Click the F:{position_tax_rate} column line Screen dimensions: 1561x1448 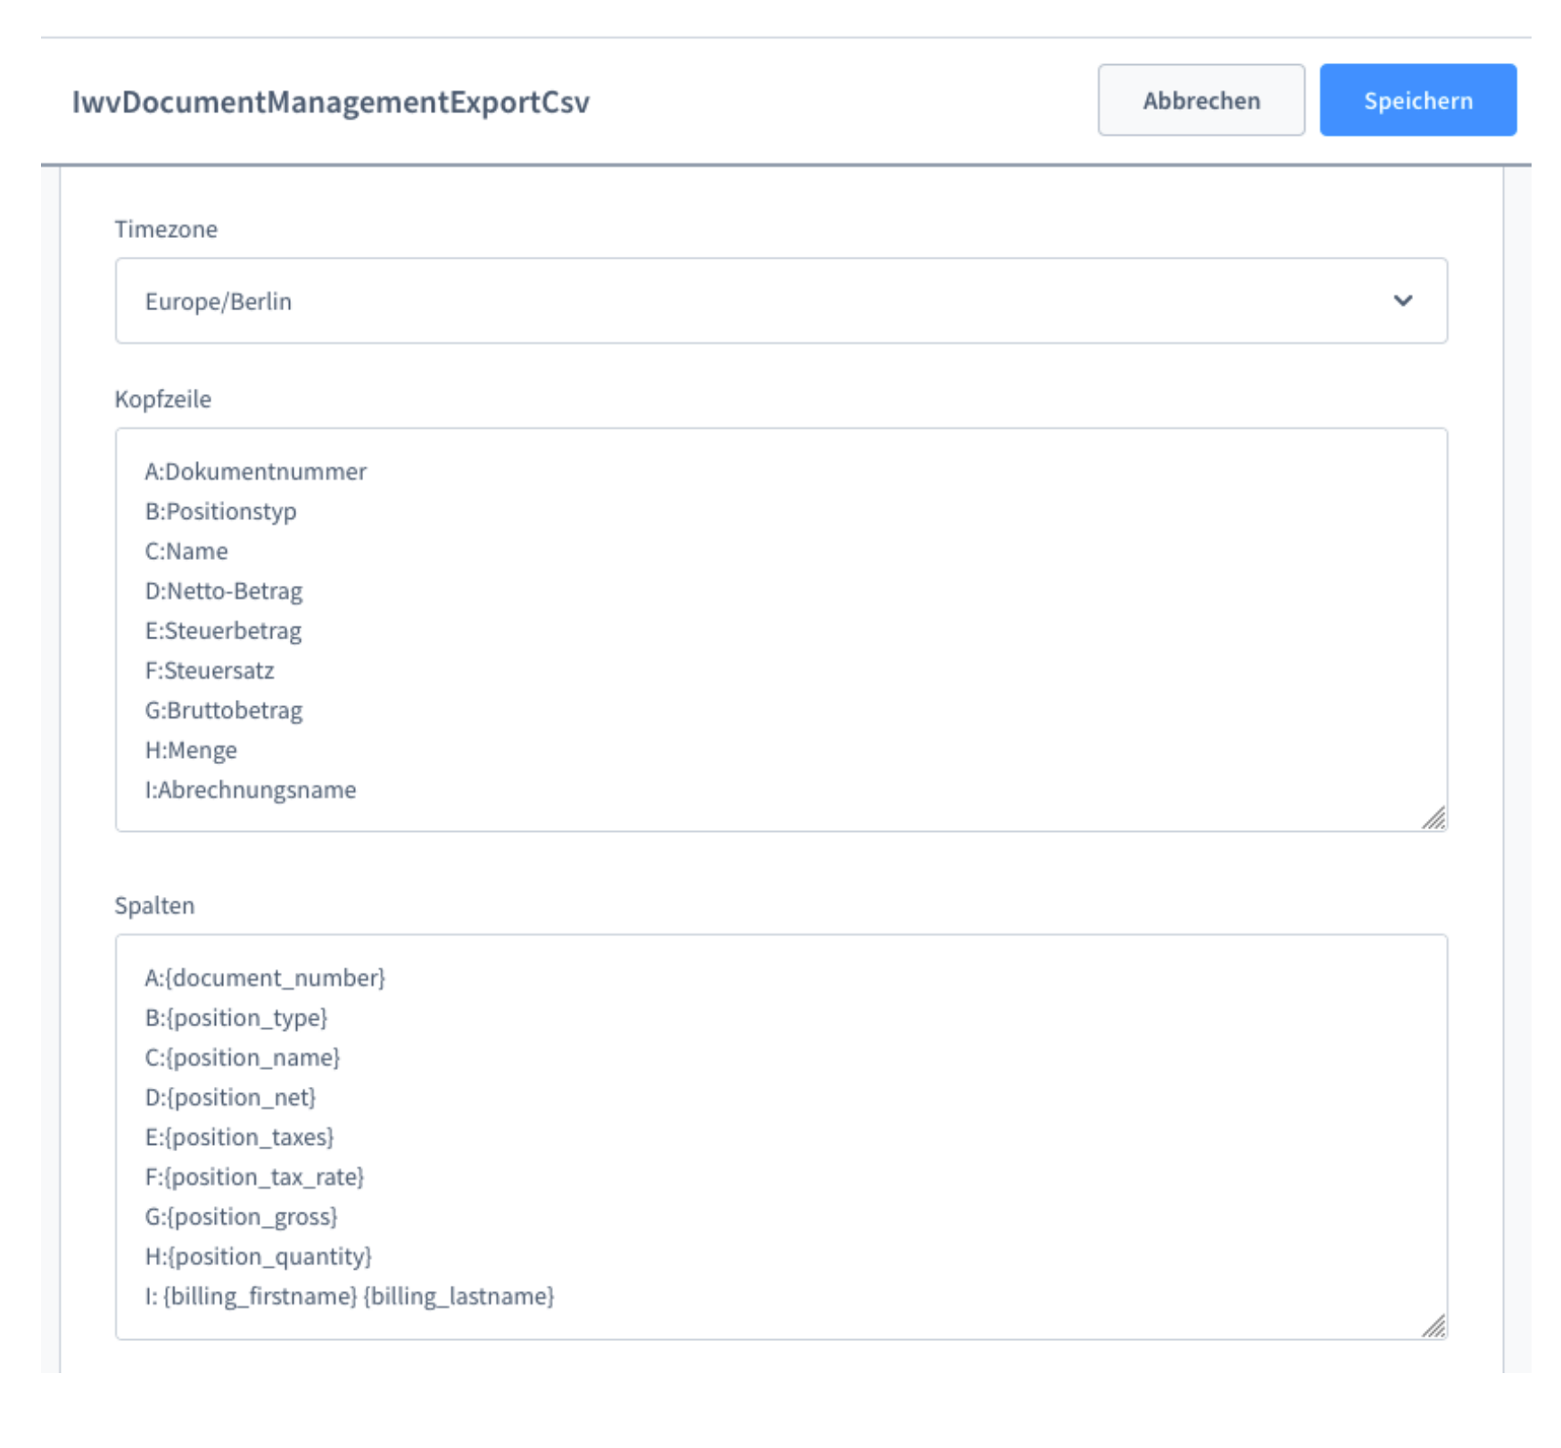coord(254,1178)
